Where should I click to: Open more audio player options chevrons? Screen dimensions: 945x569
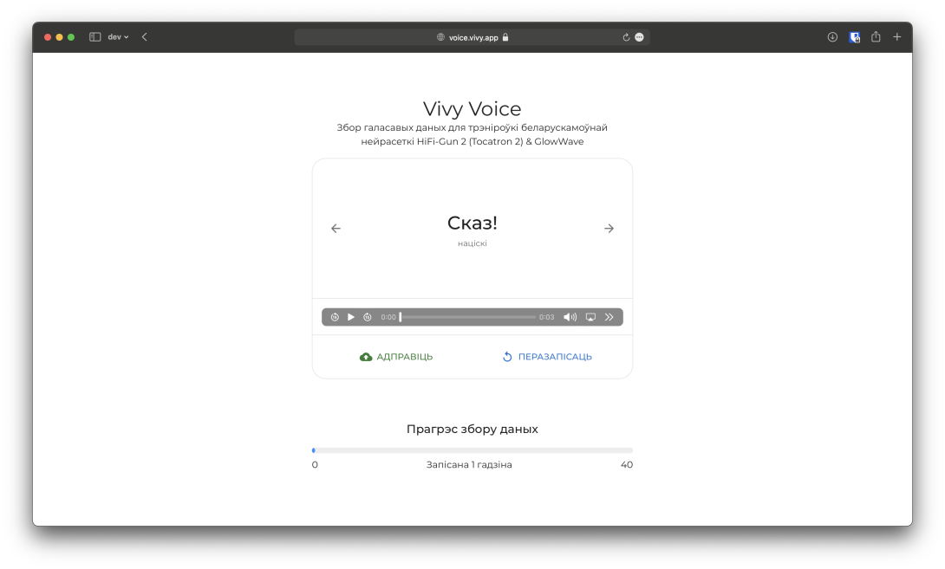[609, 317]
